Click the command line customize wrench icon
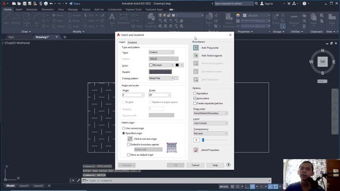Image resolution: width=340 pixels, height=191 pixels. pos(78,180)
